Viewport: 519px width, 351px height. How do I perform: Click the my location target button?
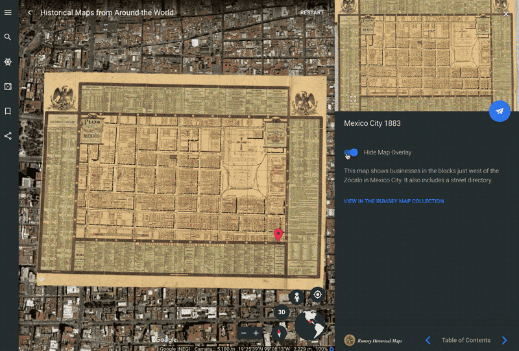[x=317, y=295]
